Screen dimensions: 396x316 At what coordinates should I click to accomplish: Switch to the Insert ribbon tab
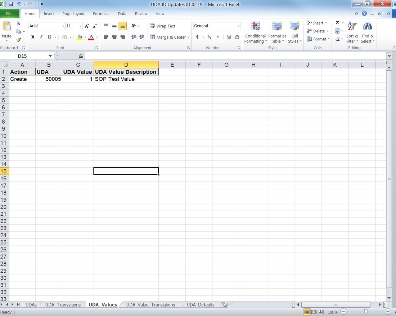click(49, 14)
